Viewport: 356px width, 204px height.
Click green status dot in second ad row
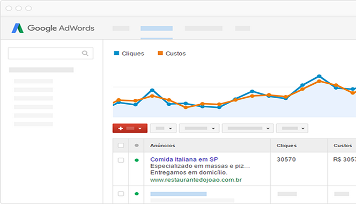point(137,194)
